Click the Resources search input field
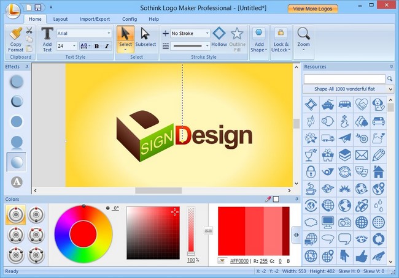 (344, 78)
